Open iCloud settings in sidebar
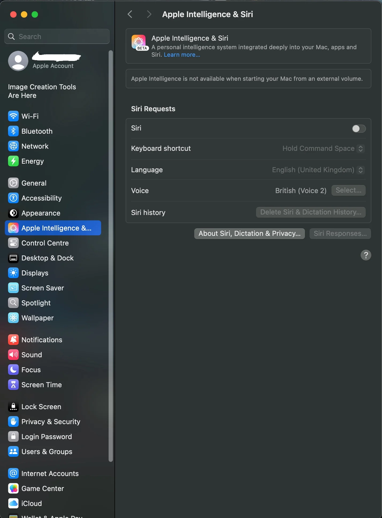Image resolution: width=382 pixels, height=518 pixels. 53,503
